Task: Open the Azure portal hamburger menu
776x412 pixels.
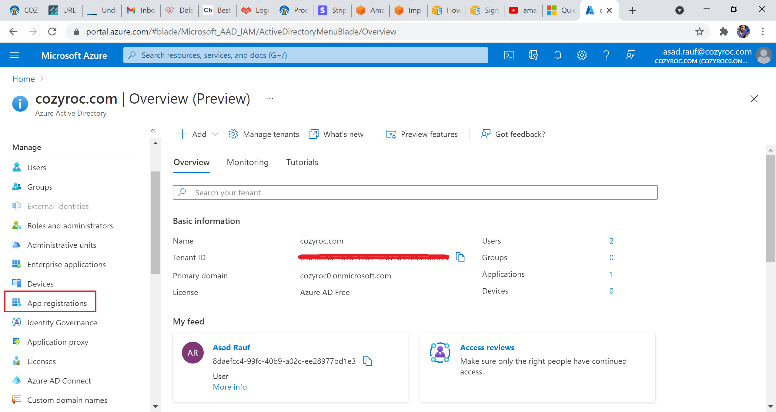Action: 15,55
